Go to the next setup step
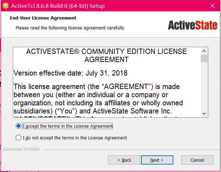221x172 pixels. tap(157, 160)
